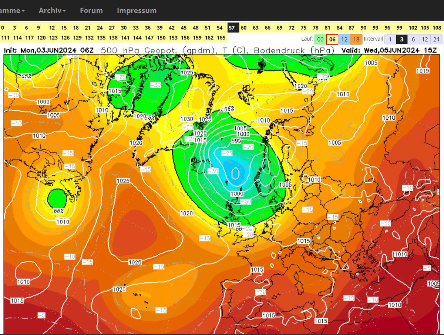Set Intervall to 24 hours

tap(437, 39)
